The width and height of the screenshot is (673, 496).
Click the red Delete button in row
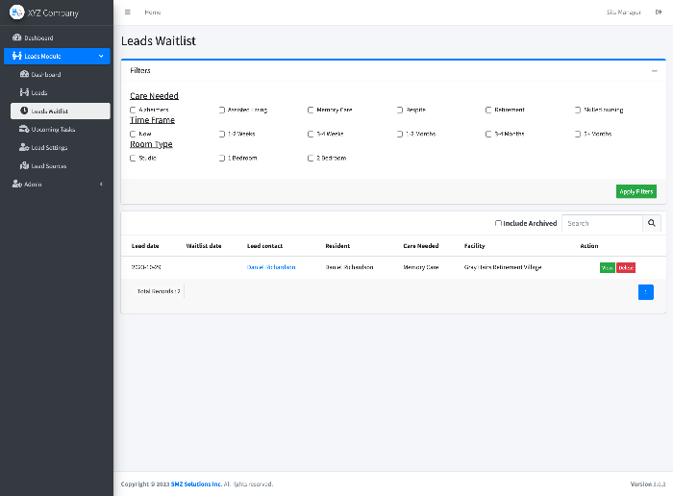point(626,267)
